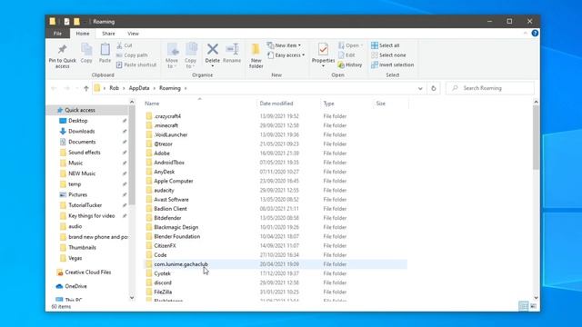Select the Badlion Client folder
This screenshot has width=582, height=327.
(x=170, y=209)
